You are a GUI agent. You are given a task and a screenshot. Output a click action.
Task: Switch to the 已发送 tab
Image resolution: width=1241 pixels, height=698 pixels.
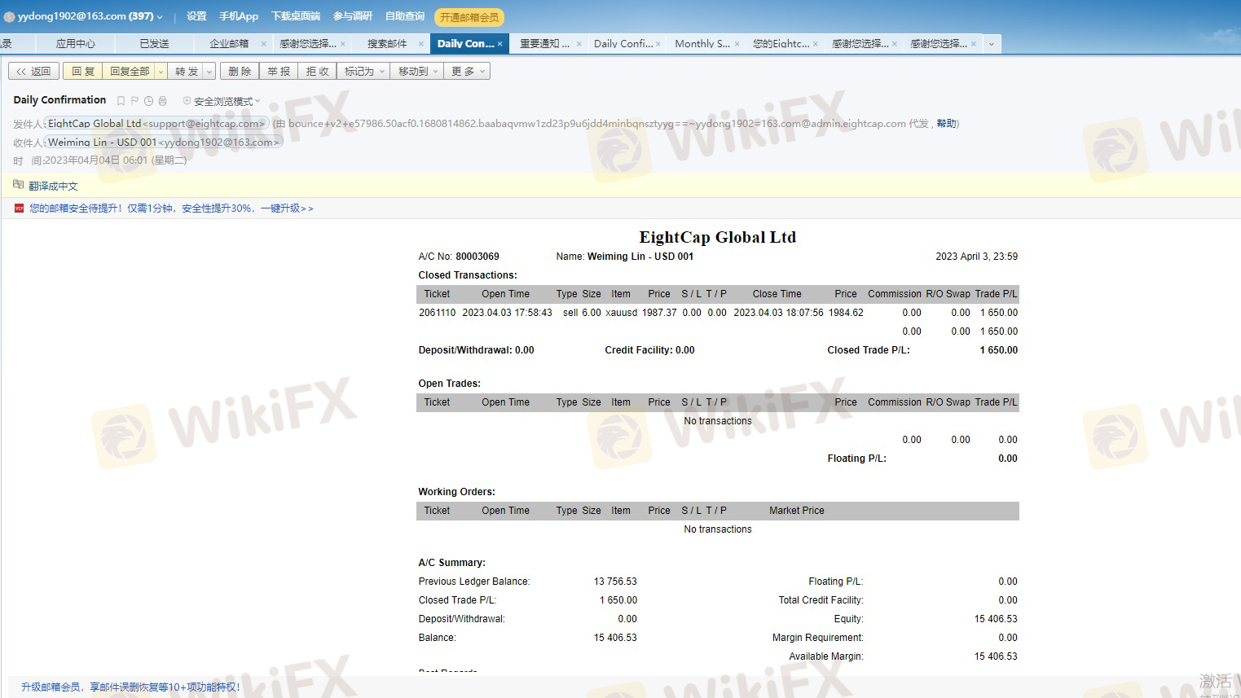click(154, 44)
